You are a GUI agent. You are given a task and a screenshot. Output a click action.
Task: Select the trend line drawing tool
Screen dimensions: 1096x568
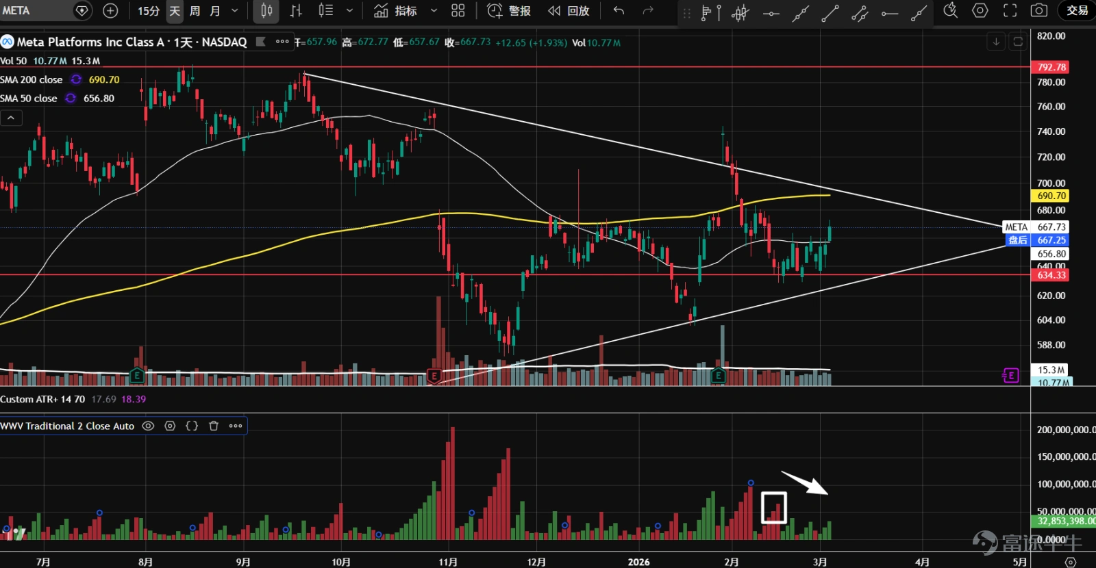click(x=830, y=12)
